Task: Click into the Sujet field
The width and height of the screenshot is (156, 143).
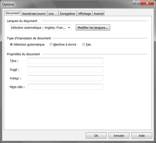Action: (65, 69)
